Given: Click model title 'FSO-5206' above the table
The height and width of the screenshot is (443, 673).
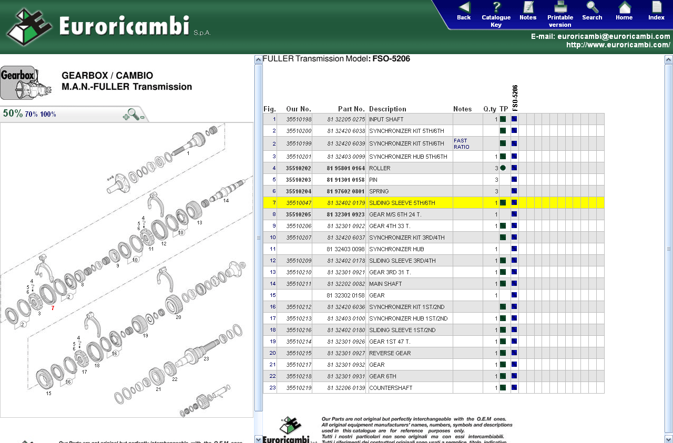Looking at the screenshot, I should pos(391,59).
